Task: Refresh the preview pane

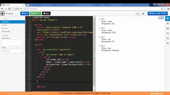Action: point(159,18)
